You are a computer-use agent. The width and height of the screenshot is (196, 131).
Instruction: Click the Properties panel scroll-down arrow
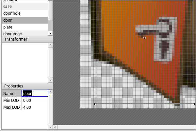(50, 127)
